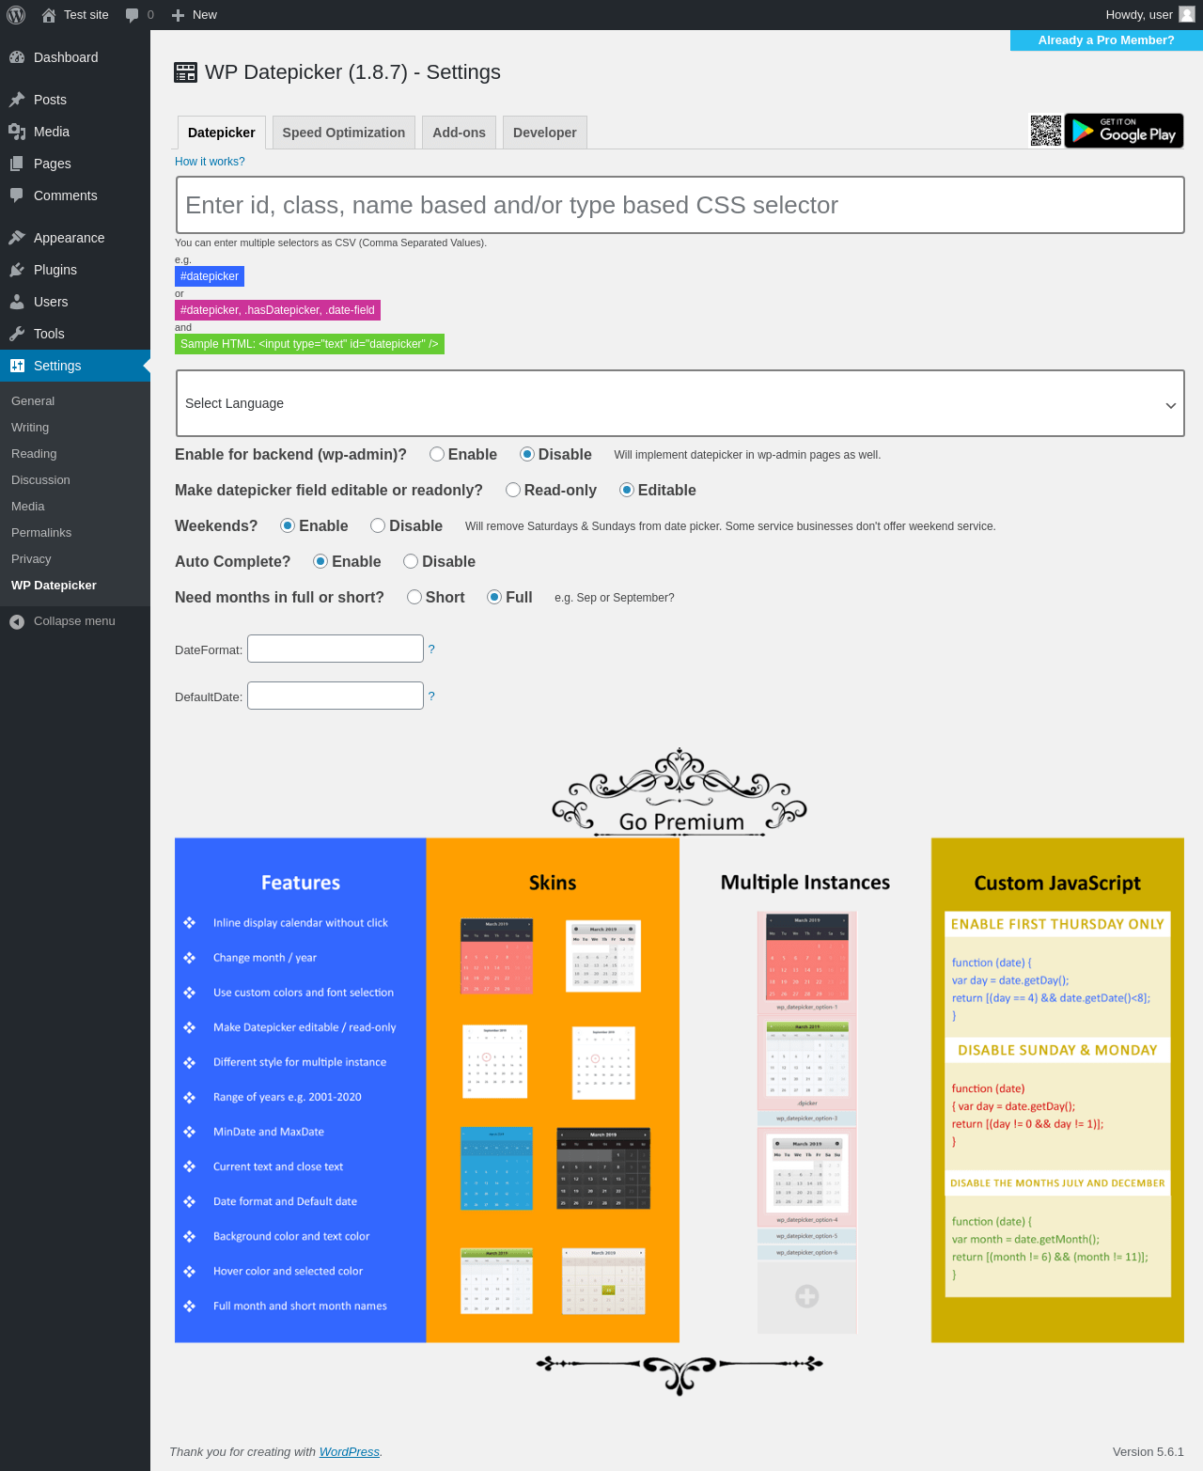The image size is (1203, 1471).
Task: Open How it works link
Action: click(210, 162)
